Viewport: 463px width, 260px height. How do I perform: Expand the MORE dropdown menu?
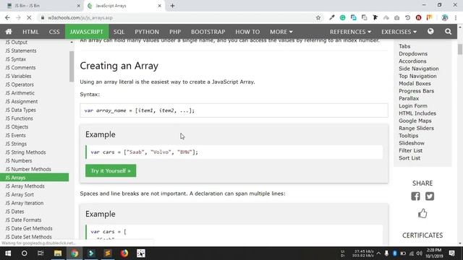(x=281, y=32)
